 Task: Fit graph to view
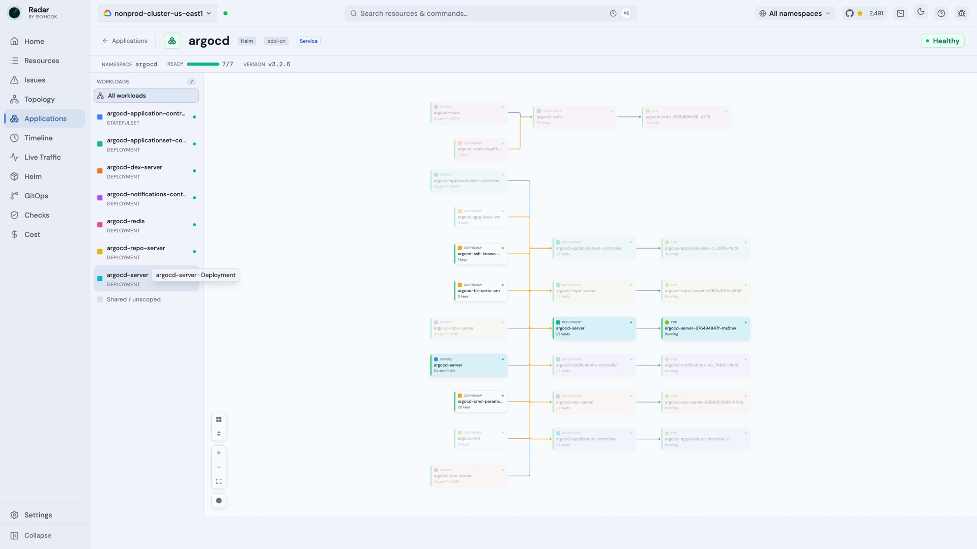(x=219, y=481)
